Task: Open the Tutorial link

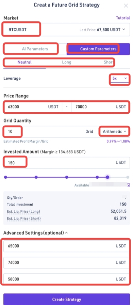Action: pyautogui.click(x=123, y=18)
